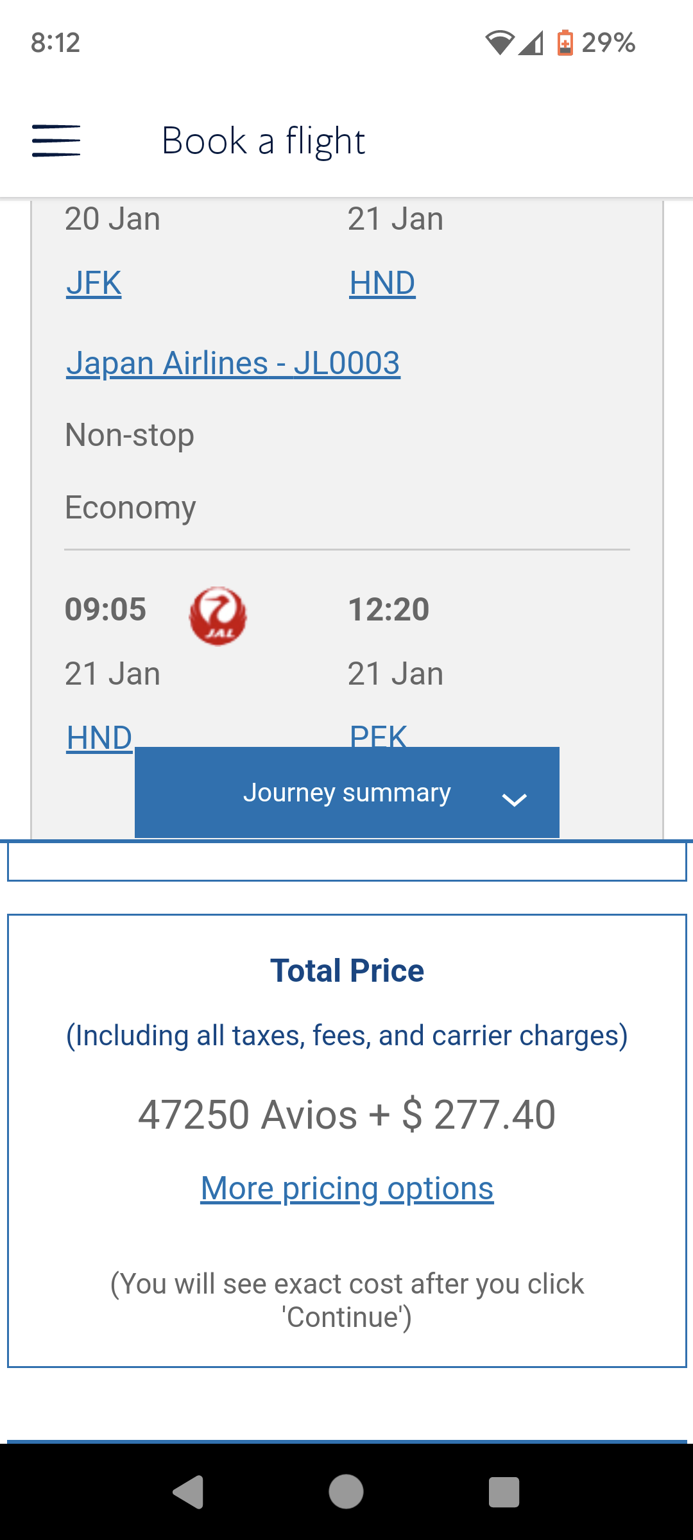
Task: Tap the Total Price heading
Action: click(x=347, y=970)
